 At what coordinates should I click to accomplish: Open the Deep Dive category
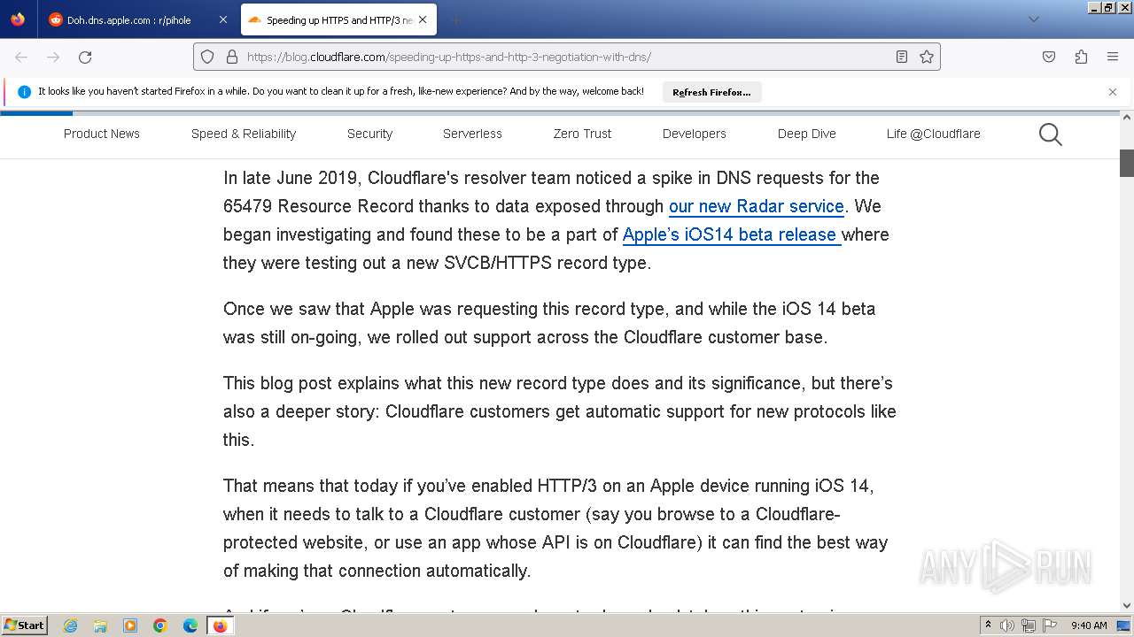point(807,134)
